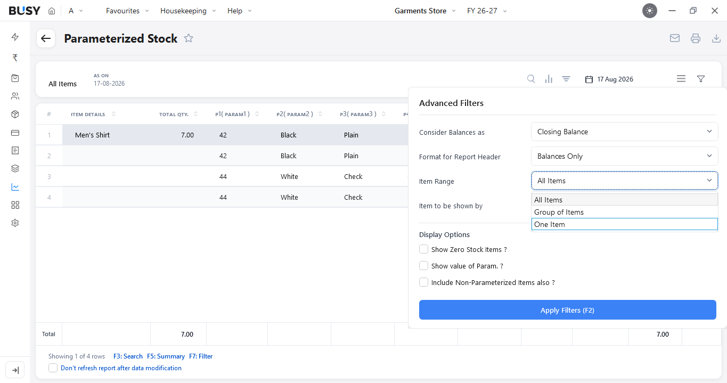
Task: Open the Consider Balances as dropdown
Action: click(x=624, y=132)
